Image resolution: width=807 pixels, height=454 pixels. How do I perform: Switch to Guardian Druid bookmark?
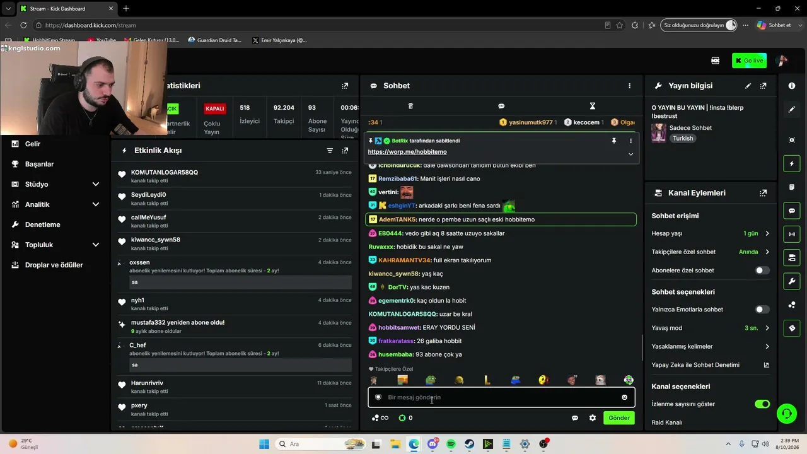click(214, 40)
